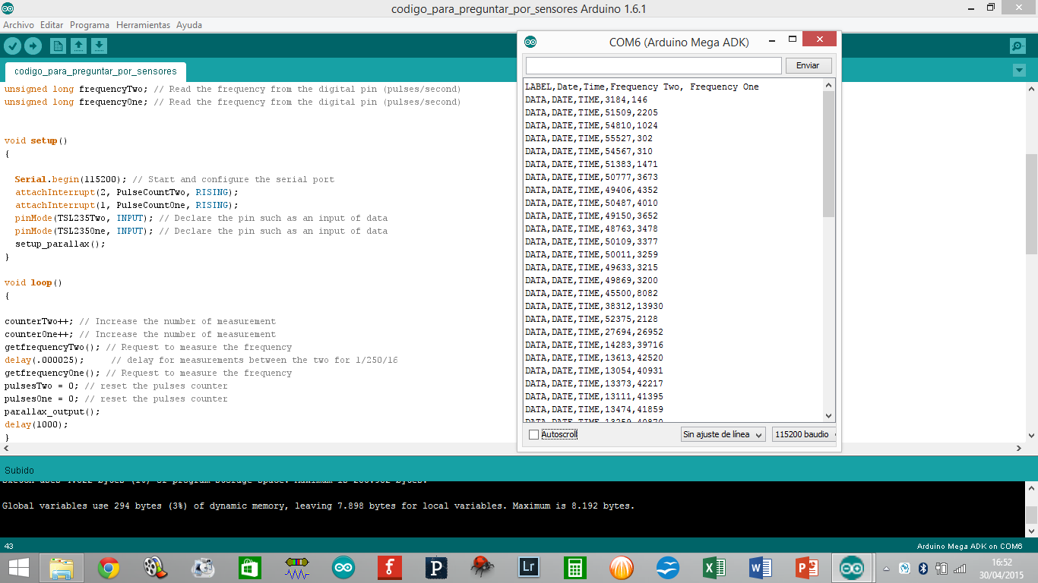Open the sketch tab menu arrow
The height and width of the screenshot is (583, 1038).
[1019, 71]
